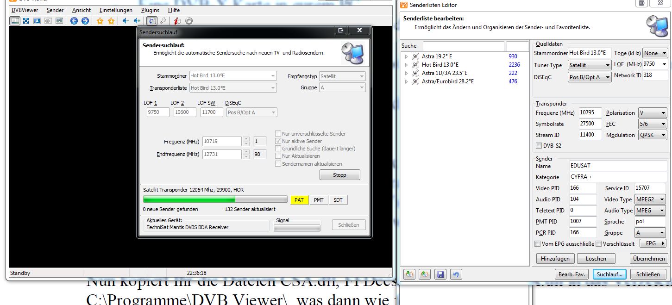
Task: Open the DVBViewer menu
Action: [25, 10]
